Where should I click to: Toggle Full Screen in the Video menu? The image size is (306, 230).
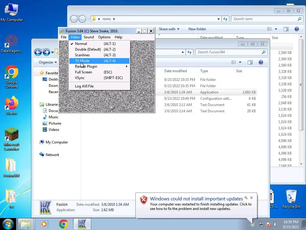point(99,72)
